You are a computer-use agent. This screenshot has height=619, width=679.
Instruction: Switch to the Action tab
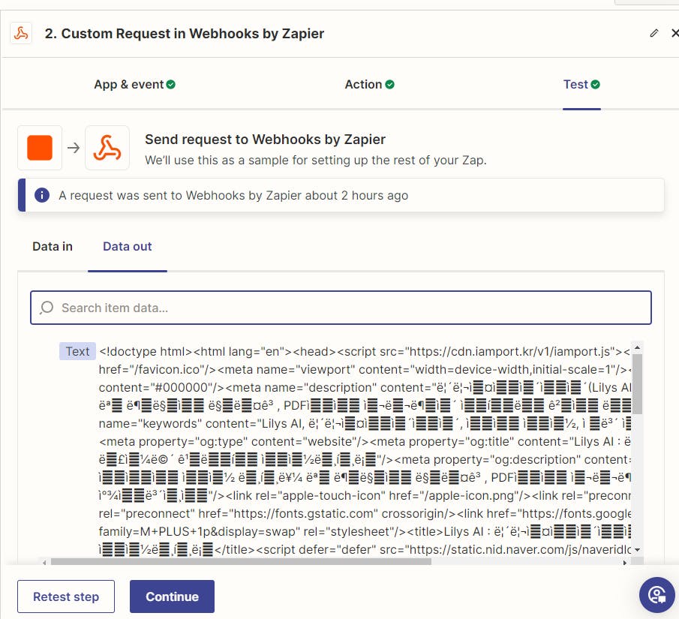tap(364, 85)
